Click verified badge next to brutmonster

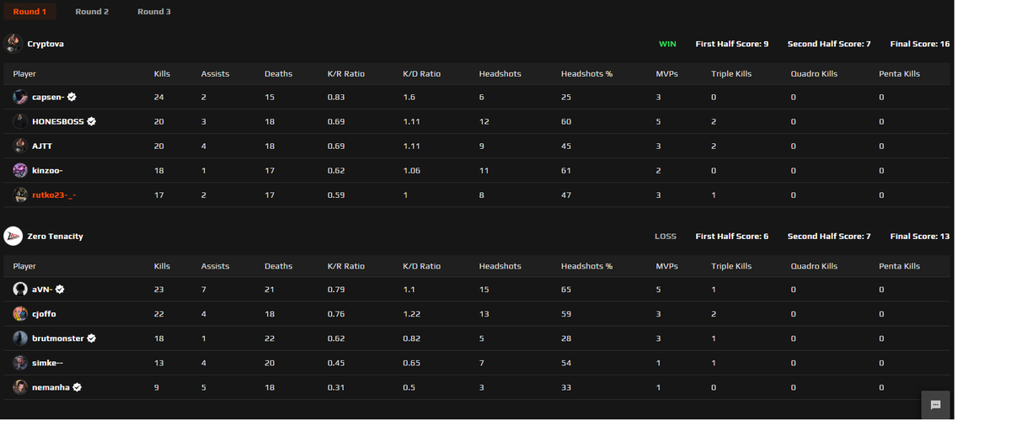click(x=91, y=338)
